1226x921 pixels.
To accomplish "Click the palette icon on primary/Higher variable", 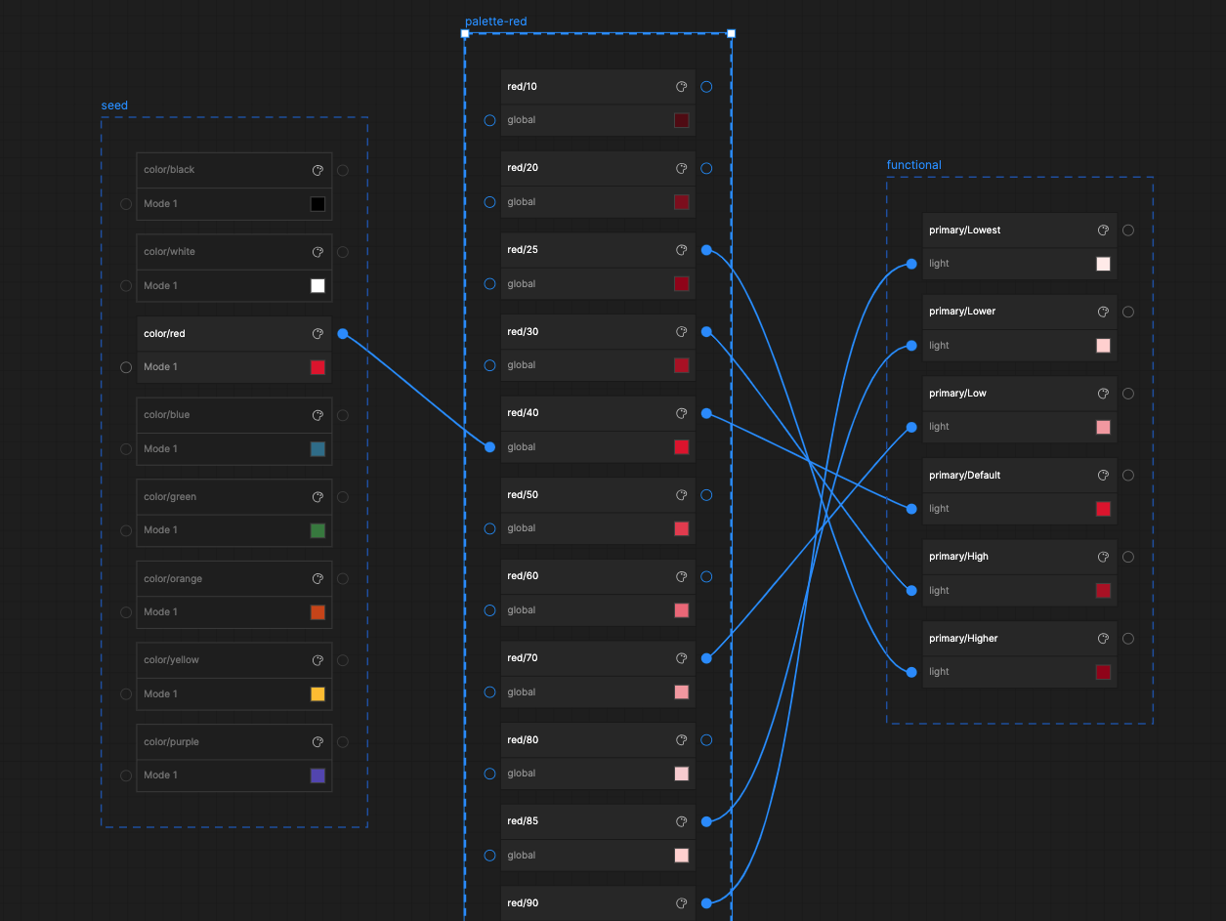I will click(x=1103, y=638).
